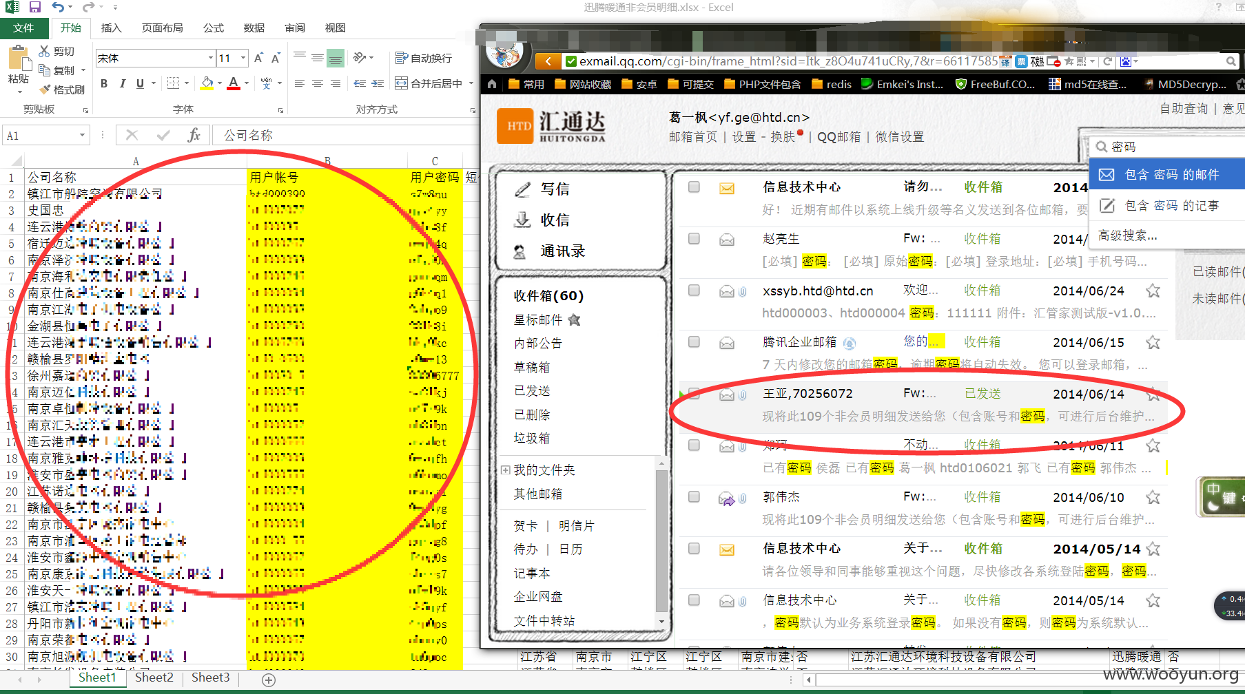Viewport: 1245px width, 694px height.
Task: Star the 郭伟杰 email
Action: point(1153,497)
